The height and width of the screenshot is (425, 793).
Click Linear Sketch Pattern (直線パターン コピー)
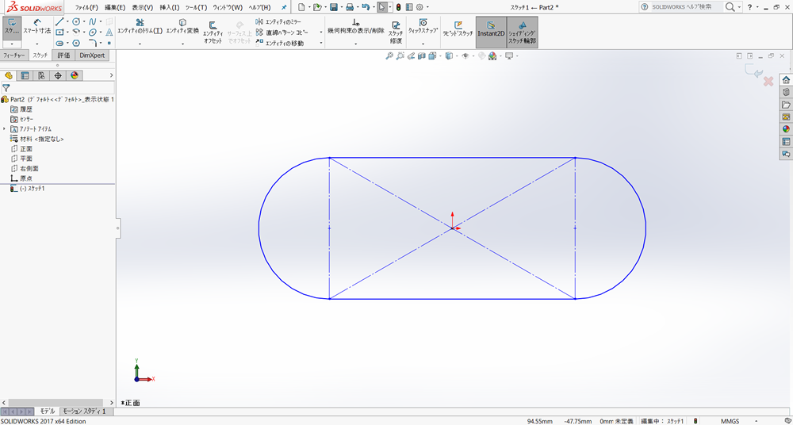click(x=282, y=33)
